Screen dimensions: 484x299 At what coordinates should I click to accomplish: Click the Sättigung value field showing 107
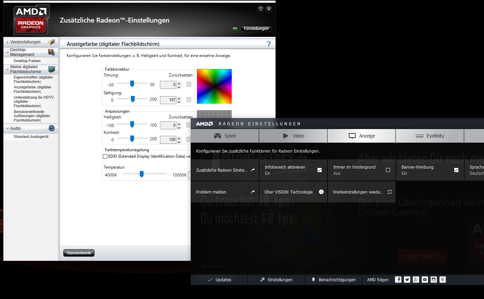pos(168,100)
